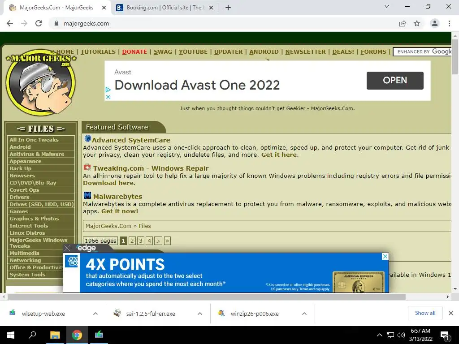
Task: Click the vertical page scrollbar
Action: pyautogui.click(x=455, y=57)
